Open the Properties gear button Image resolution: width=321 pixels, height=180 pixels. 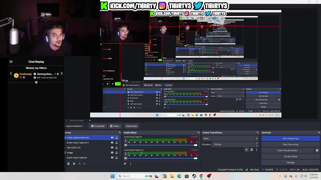tap(98, 126)
